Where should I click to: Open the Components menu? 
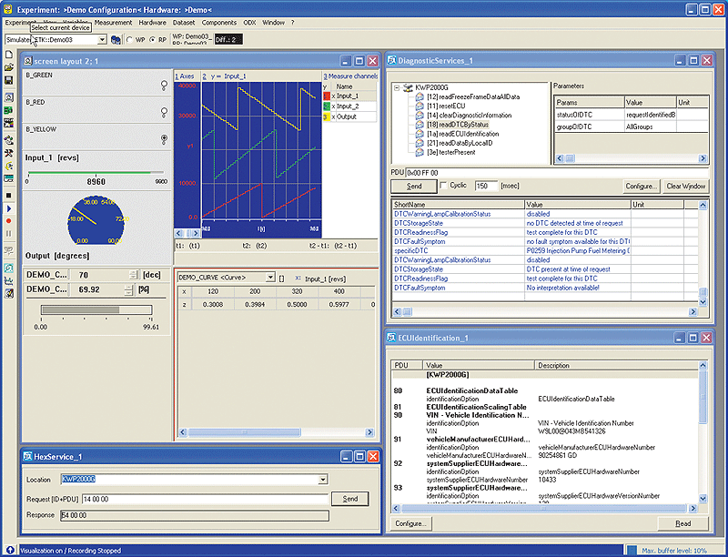pos(219,22)
